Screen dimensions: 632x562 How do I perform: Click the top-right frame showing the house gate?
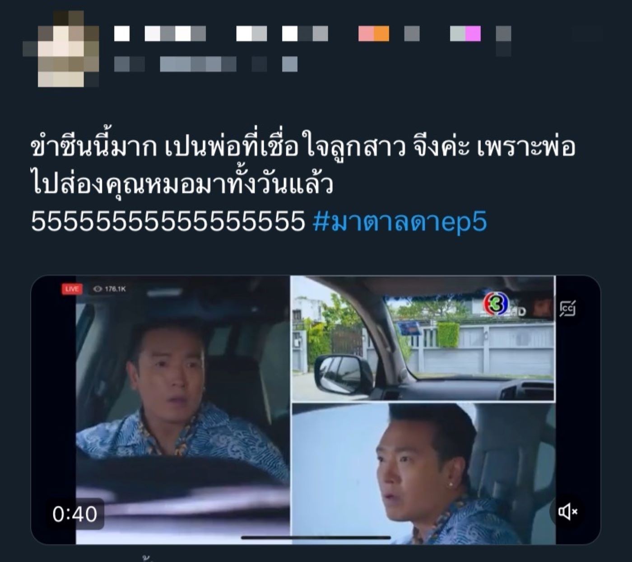[423, 338]
